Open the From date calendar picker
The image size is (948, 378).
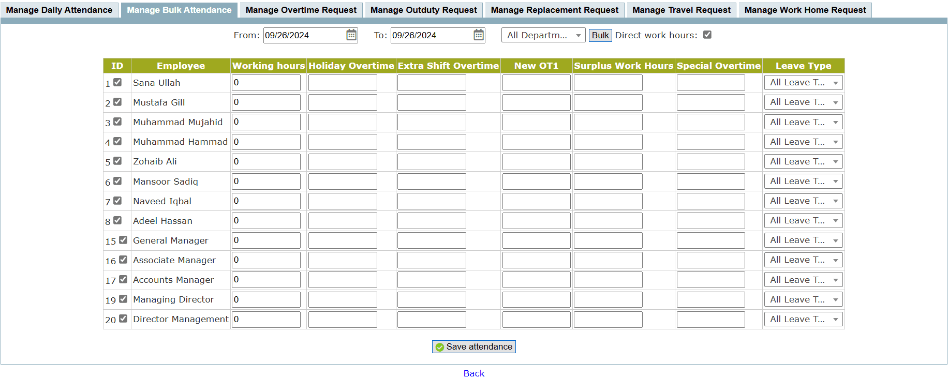[x=351, y=35]
